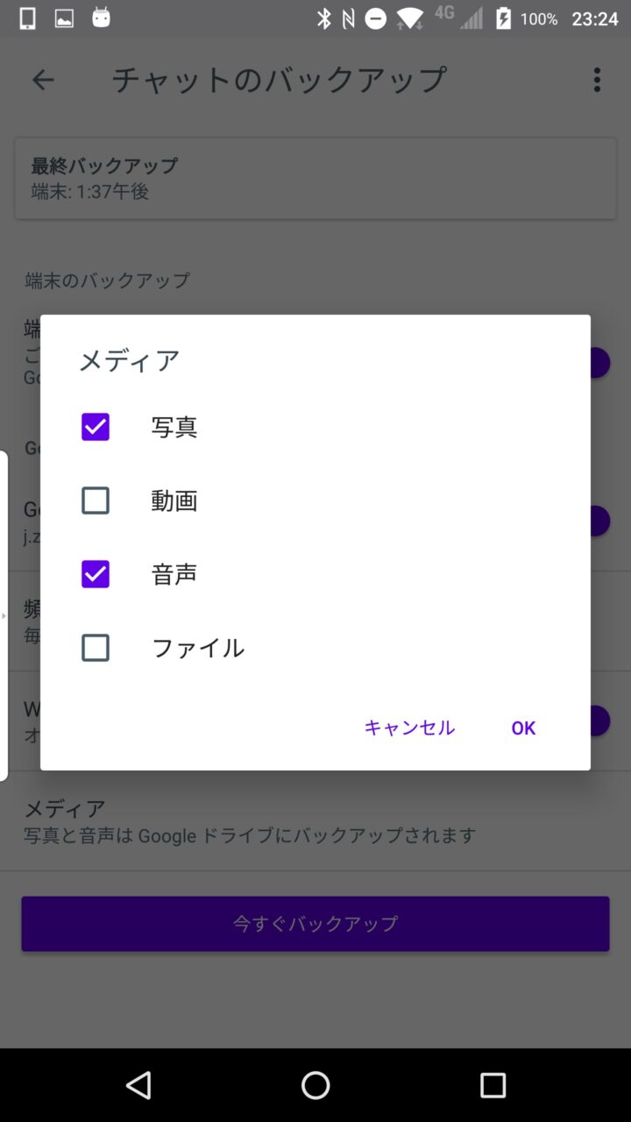631x1122 pixels.
Task: Tap the 最終バックアップ info card
Action: pyautogui.click(x=315, y=178)
